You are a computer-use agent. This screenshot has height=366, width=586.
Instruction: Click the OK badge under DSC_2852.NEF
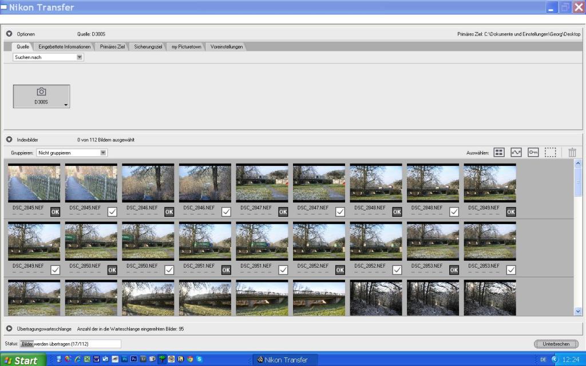[x=340, y=270]
